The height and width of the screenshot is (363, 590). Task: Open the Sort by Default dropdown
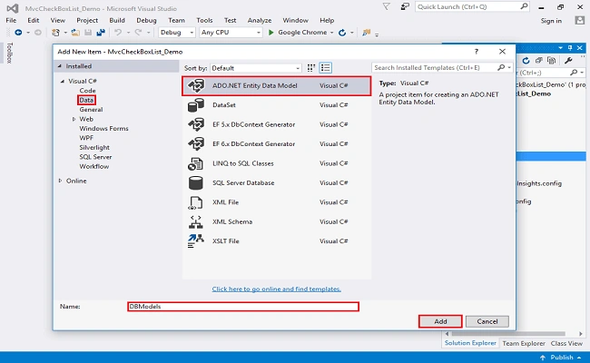coord(256,68)
